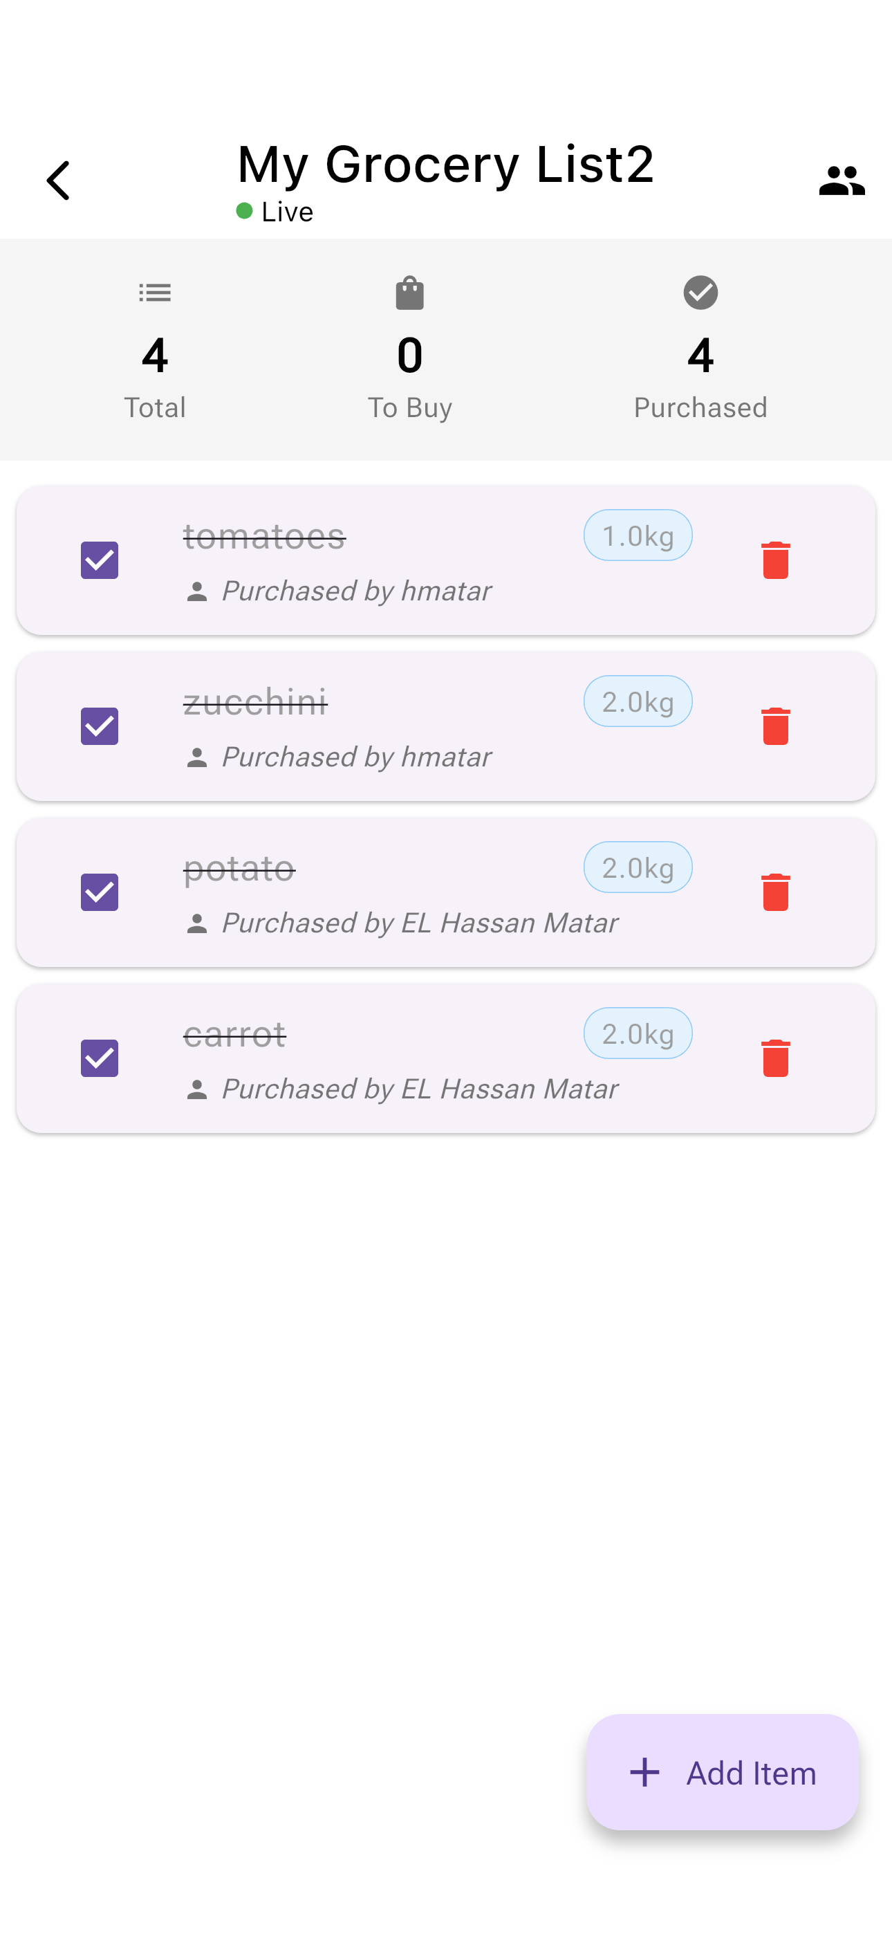The height and width of the screenshot is (1934, 892).
Task: Tap the back arrow to exit list
Action: coord(58,179)
